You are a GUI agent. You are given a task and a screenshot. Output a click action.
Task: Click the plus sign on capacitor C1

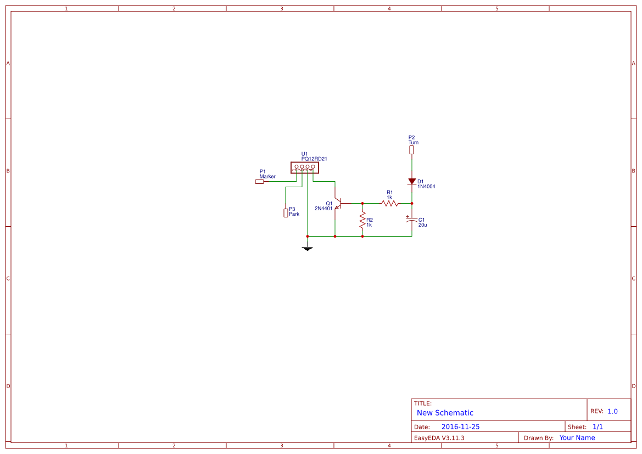pos(407,217)
